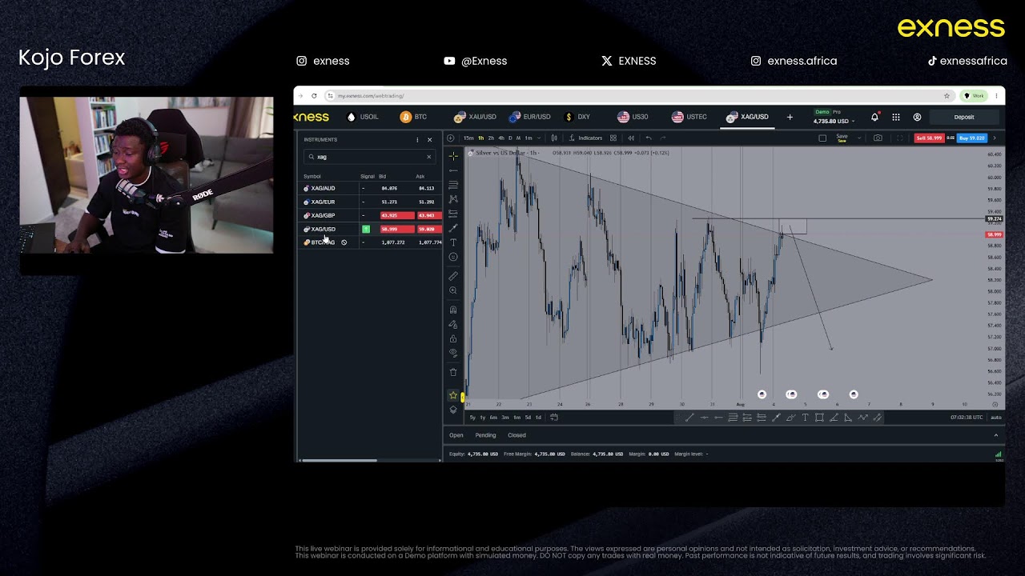Start bar replay rewind icon

tap(631, 138)
